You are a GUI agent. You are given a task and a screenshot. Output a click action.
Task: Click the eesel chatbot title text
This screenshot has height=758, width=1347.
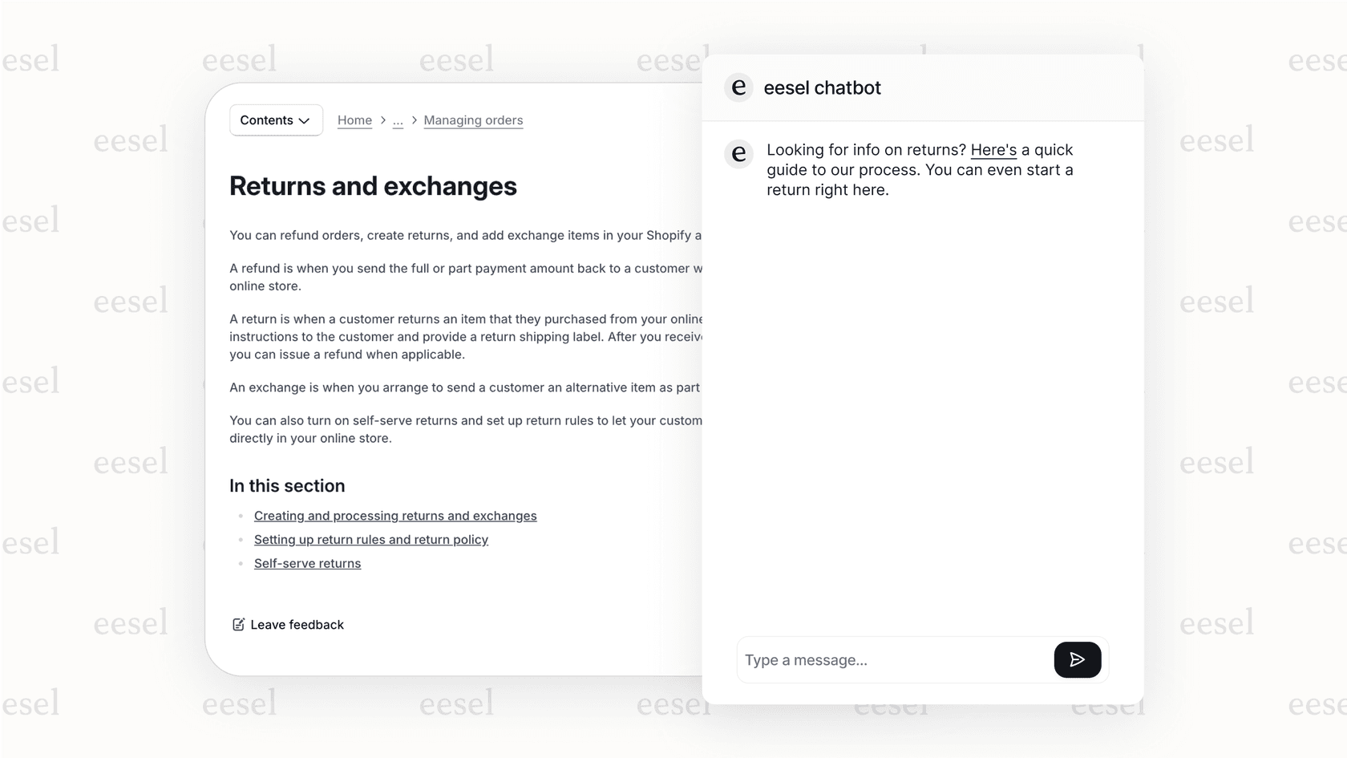(822, 88)
